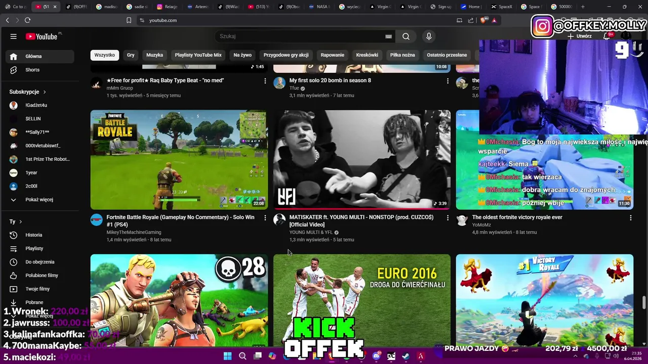This screenshot has height=364, width=648.
Task: Open a new browser tab with plus
Action: point(583,7)
